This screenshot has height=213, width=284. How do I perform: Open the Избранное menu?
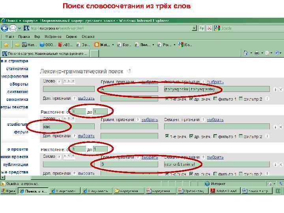click(53, 37)
